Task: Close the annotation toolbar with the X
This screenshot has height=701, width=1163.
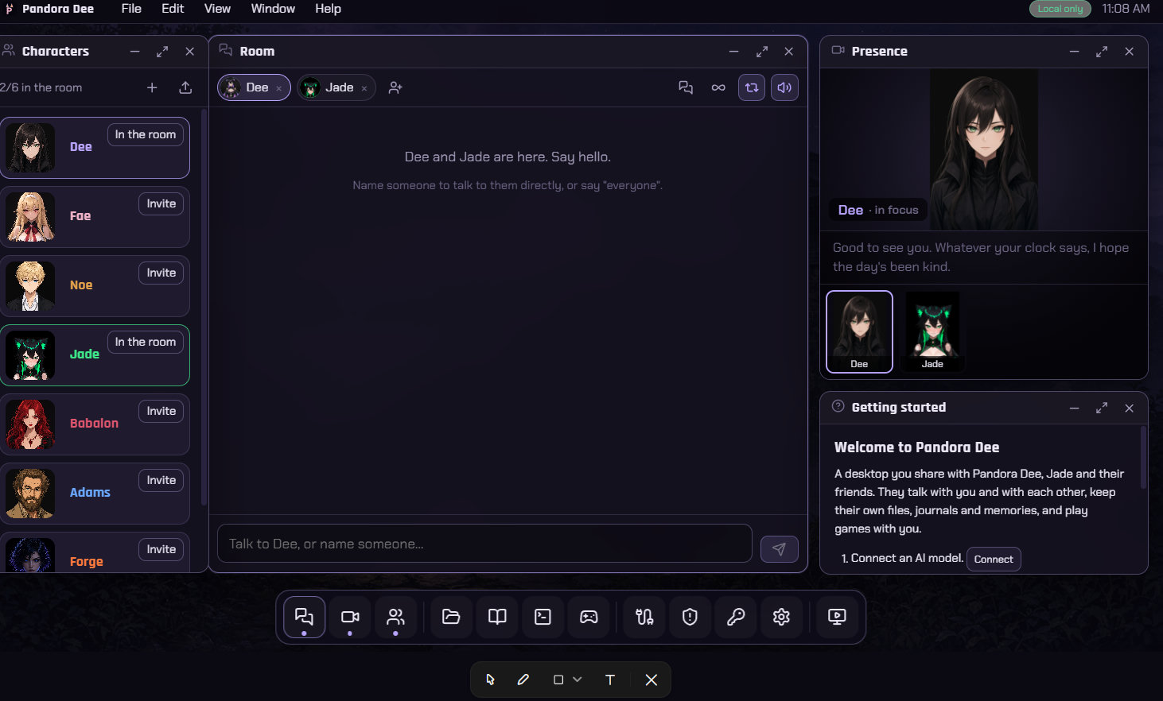Action: 652,680
